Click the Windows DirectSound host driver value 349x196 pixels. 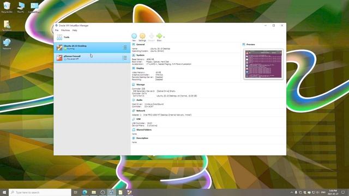click(x=154, y=104)
